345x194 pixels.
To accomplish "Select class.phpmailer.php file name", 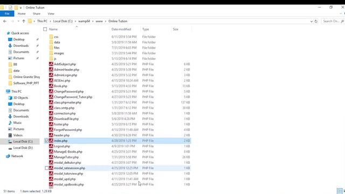I will click(67, 102).
